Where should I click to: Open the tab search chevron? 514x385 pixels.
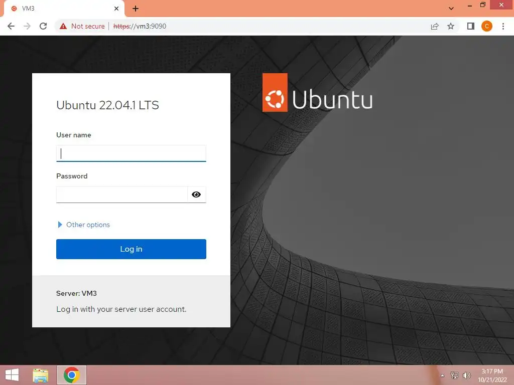pos(451,9)
